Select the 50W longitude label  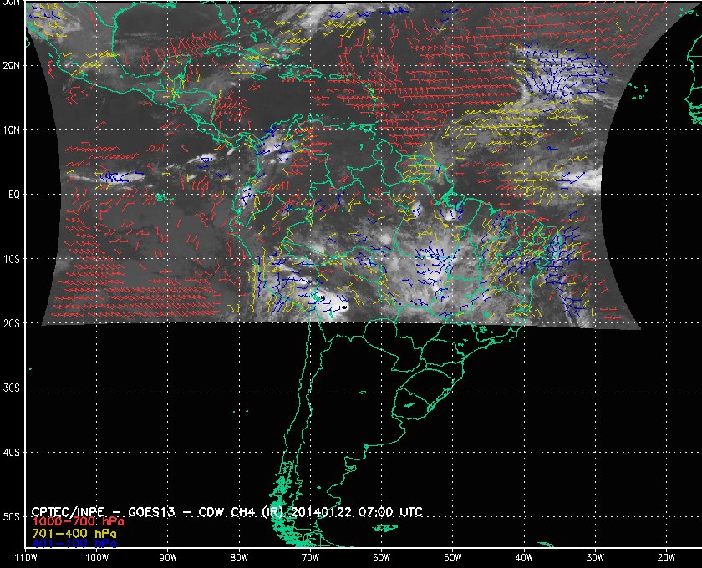click(453, 558)
